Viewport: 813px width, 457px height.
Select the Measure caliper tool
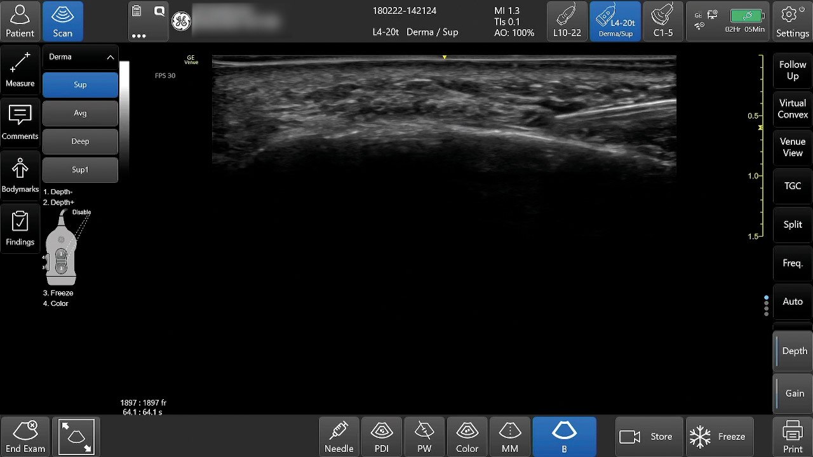pyautogui.click(x=20, y=69)
